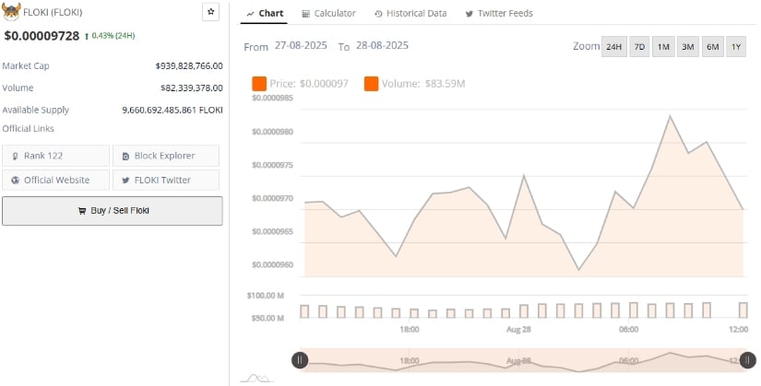
Task: Click the 06:00 time axis label
Action: pos(628,330)
